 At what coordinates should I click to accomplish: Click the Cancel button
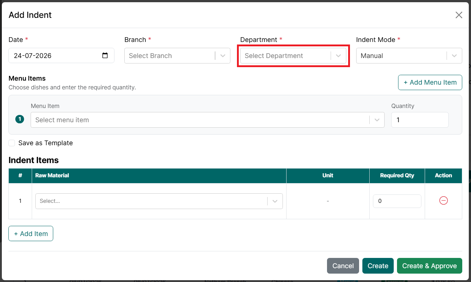pos(343,266)
